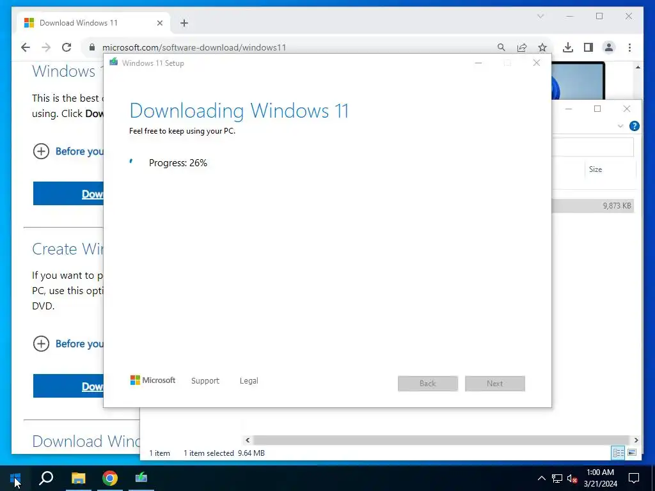Open Chrome profile avatar
The image size is (655, 491).
609,47
